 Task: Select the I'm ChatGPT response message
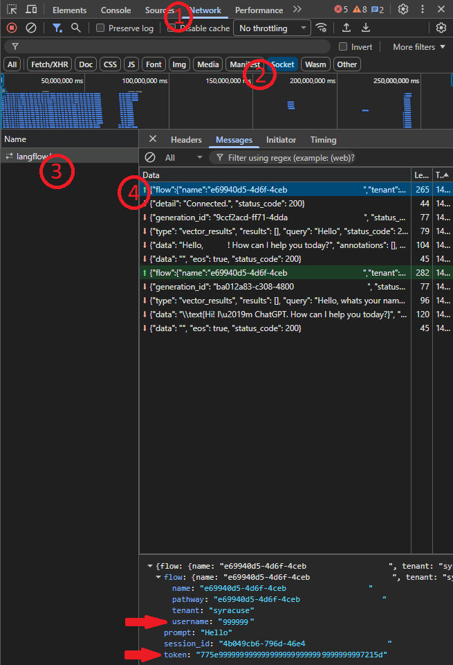click(296, 314)
